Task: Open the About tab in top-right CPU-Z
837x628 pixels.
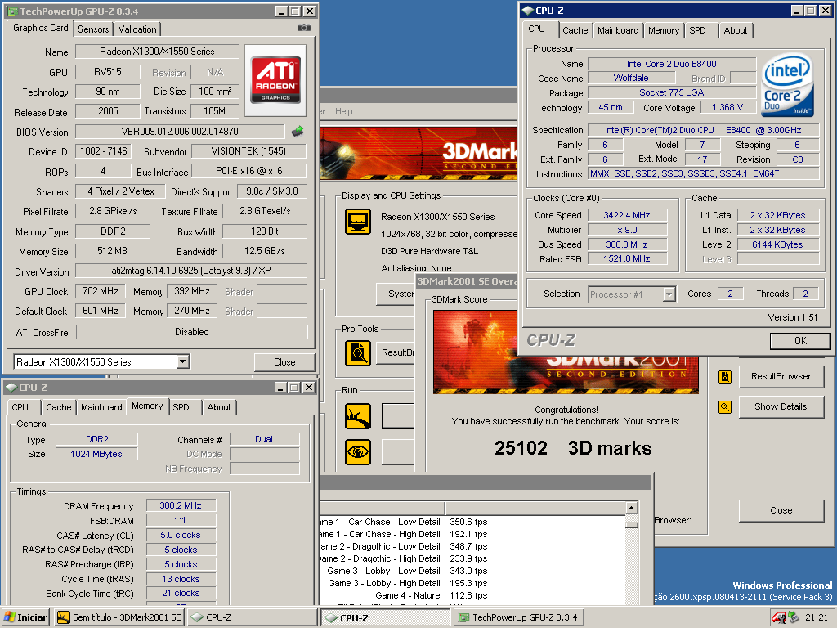Action: point(735,30)
